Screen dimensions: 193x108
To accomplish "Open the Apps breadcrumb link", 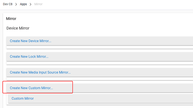I will [x=23, y=4].
